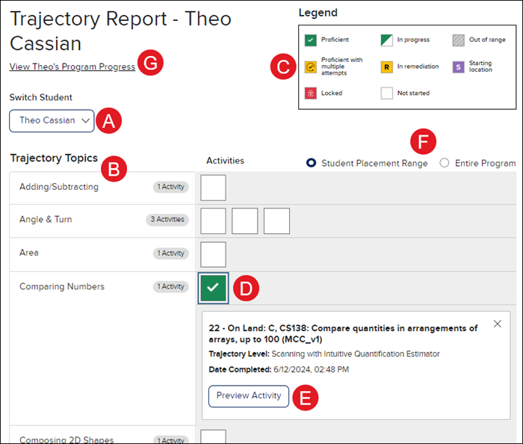
Task: Click the Out of range legend swatch
Action: [458, 40]
